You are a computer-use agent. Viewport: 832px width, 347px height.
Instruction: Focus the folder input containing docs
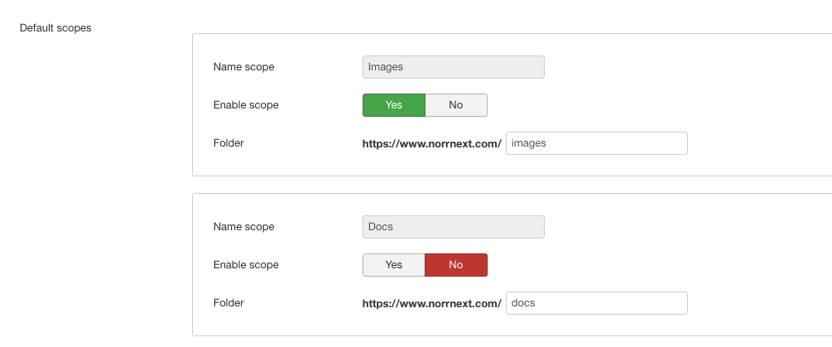click(596, 303)
